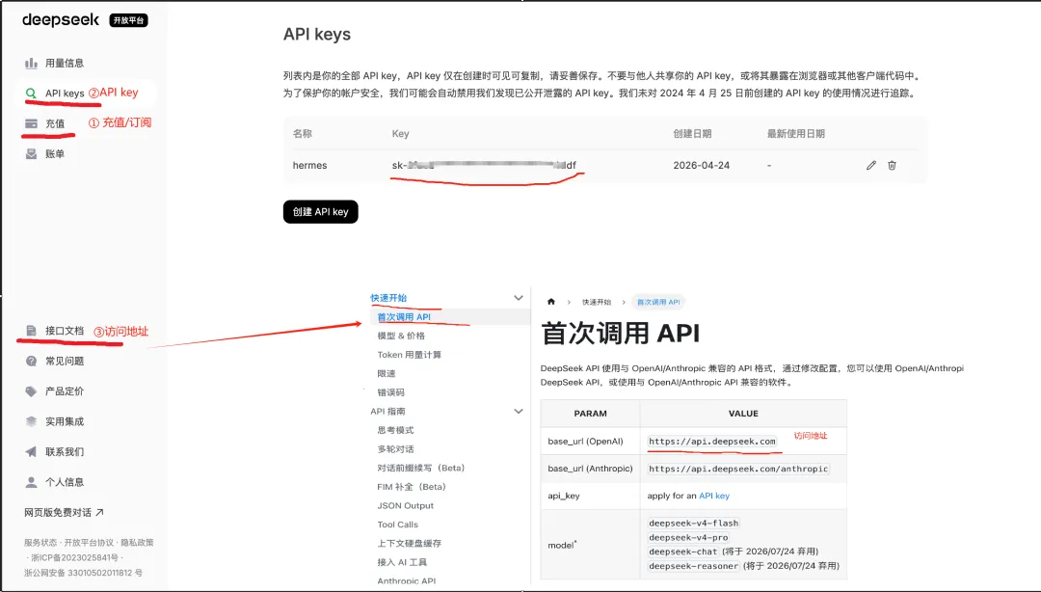Open 产品定价 in sidebar
The height and width of the screenshot is (592, 1041).
tap(65, 391)
